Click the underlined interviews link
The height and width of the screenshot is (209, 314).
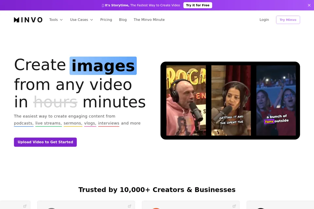point(109,123)
